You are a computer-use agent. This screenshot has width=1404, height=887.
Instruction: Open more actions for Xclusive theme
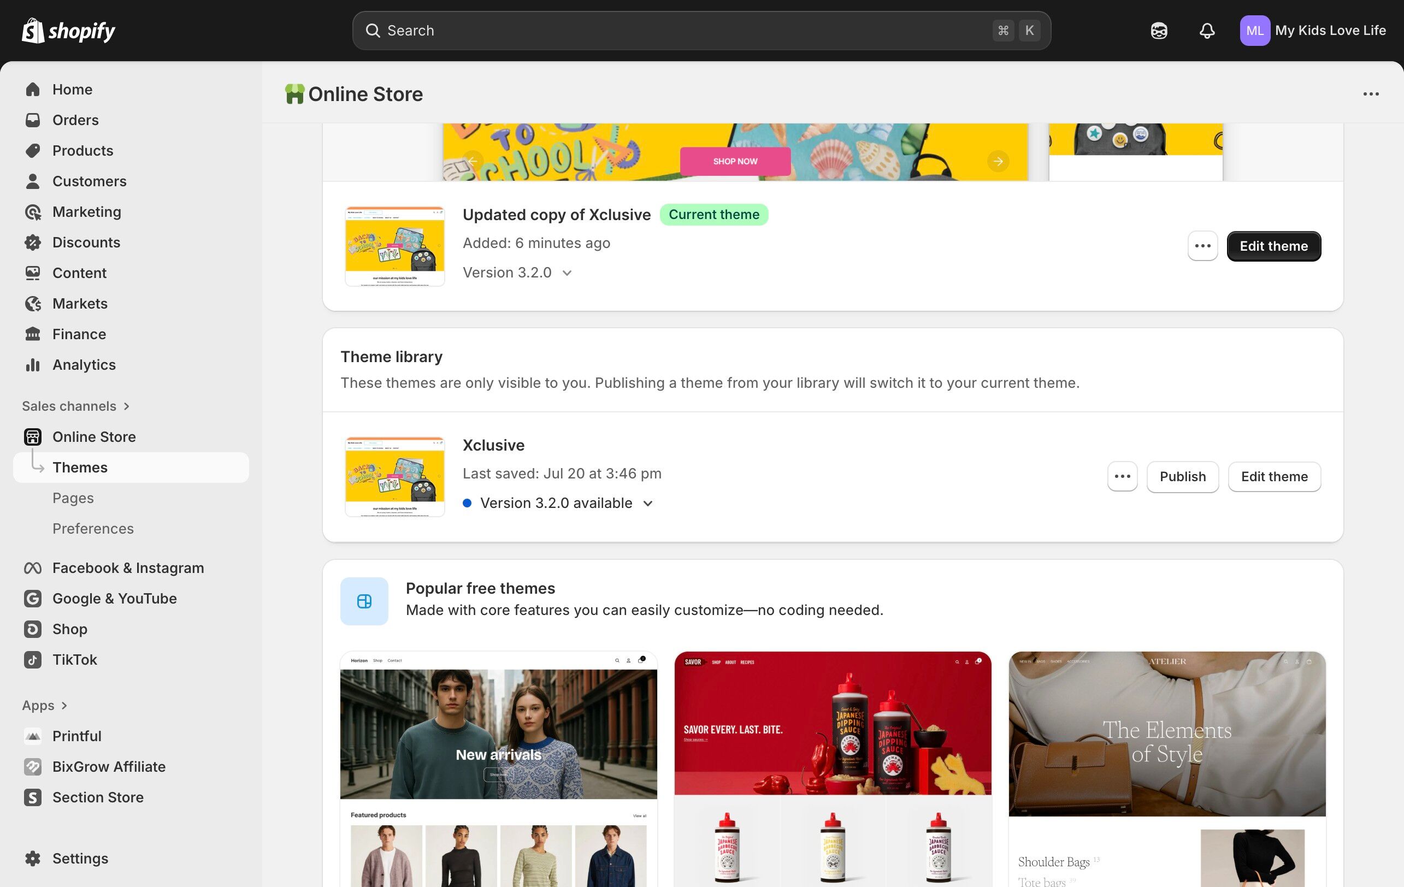click(1122, 476)
